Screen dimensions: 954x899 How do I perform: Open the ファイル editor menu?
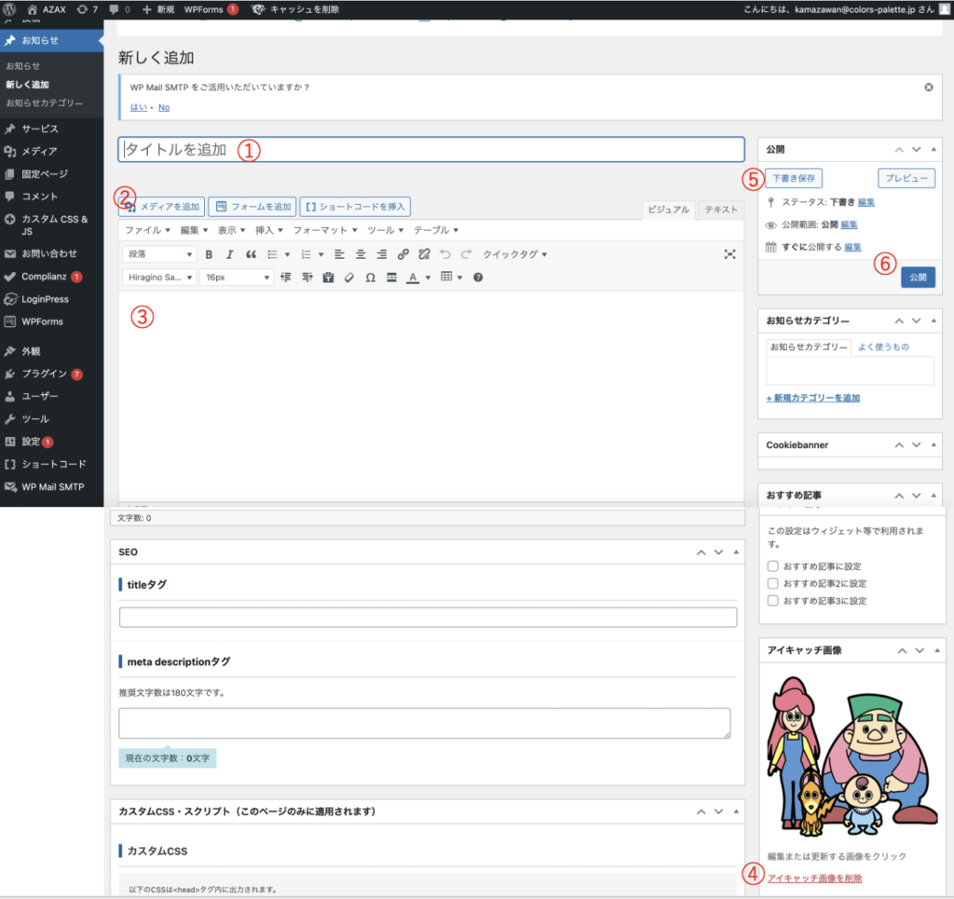click(147, 230)
